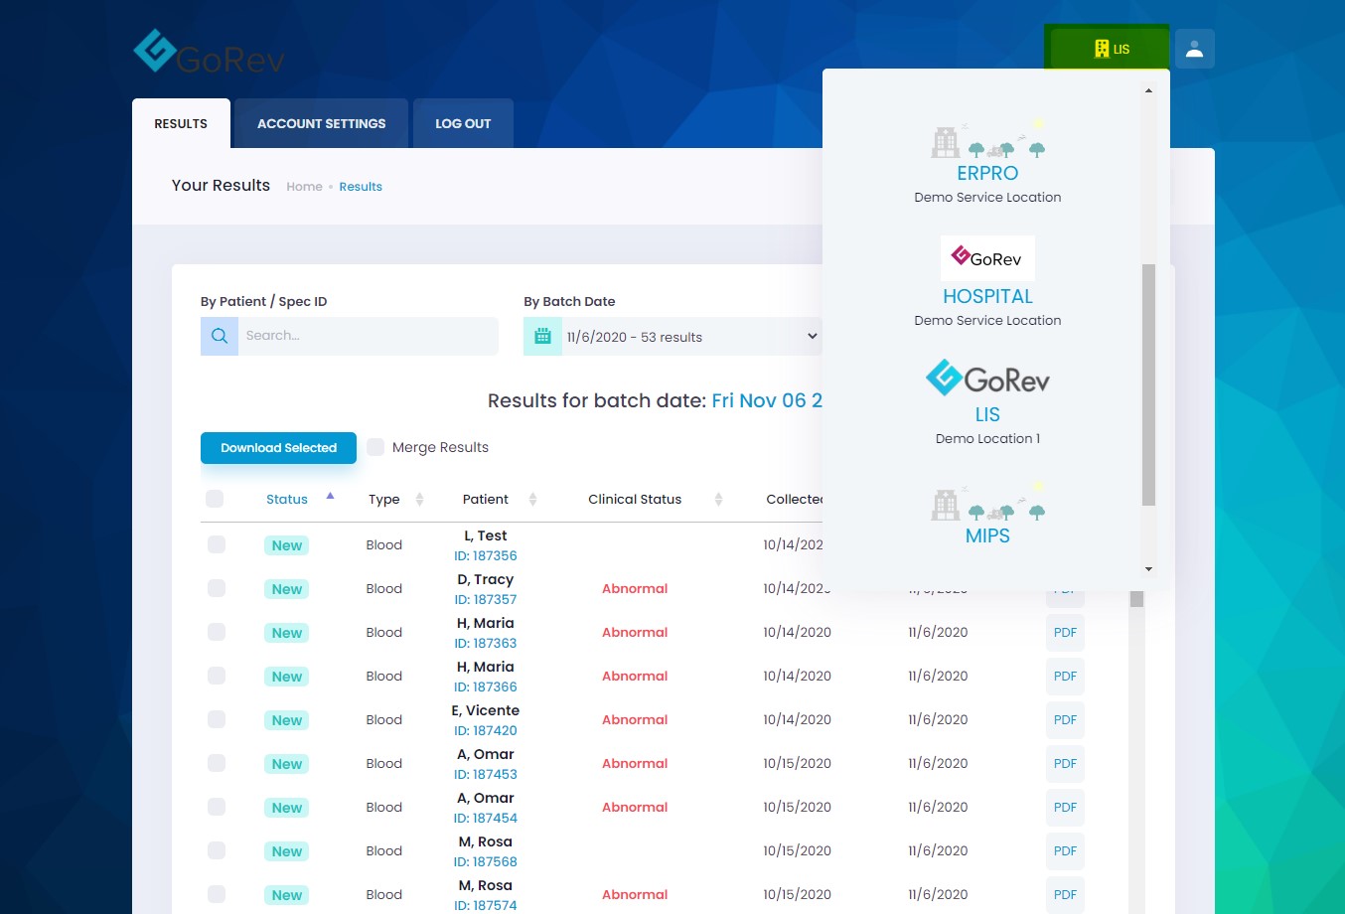Choose the GoRev HOSPITAL logo

coord(987,258)
